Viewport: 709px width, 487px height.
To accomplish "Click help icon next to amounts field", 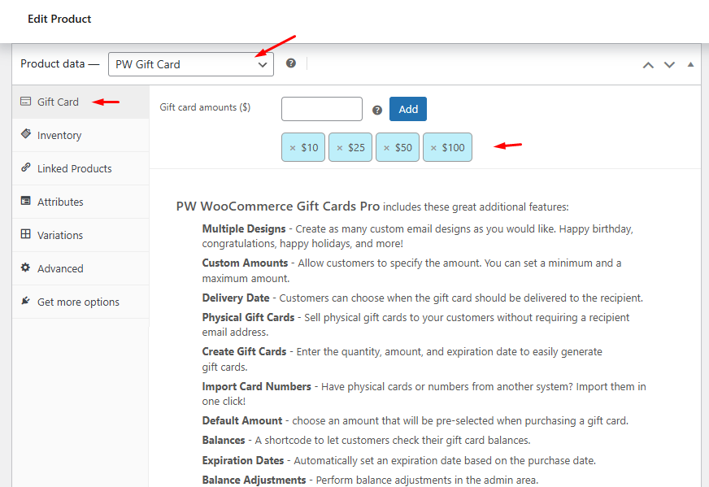I will pos(377,110).
